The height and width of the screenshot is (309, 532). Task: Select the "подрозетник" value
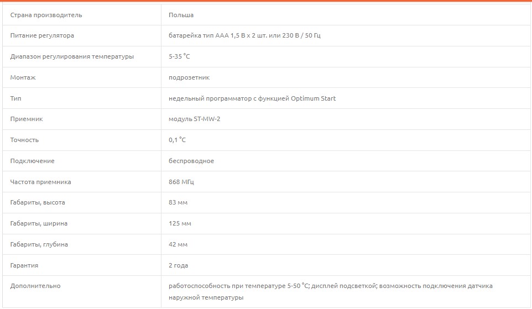point(189,77)
